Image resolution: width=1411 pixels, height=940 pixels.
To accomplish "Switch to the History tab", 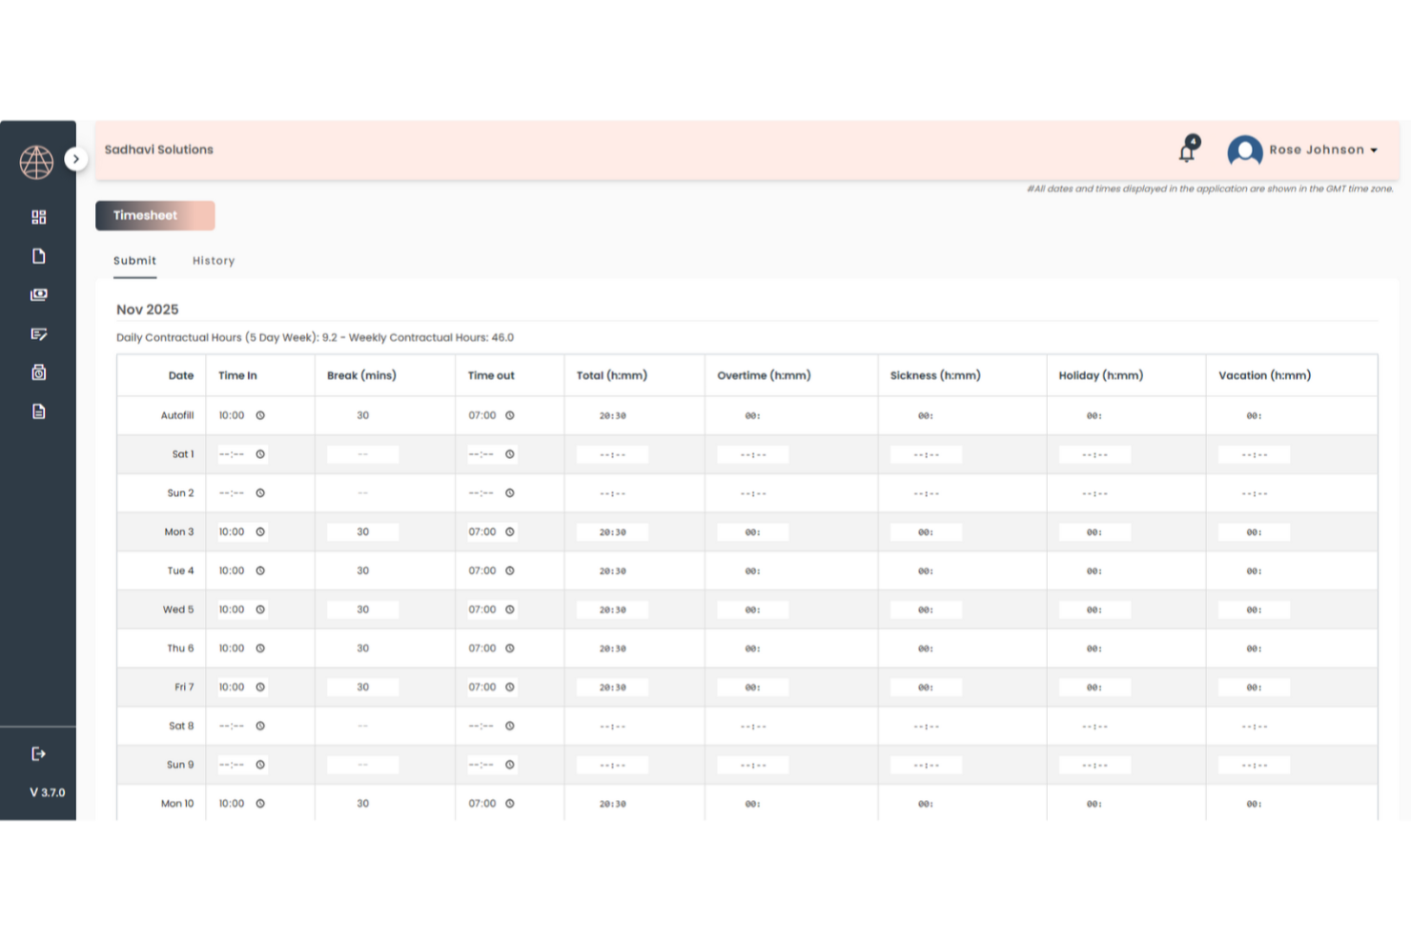I will (213, 260).
